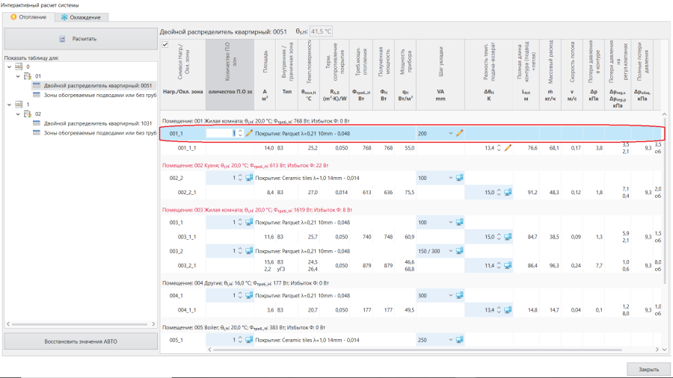Adjust the 003_1 zone quantity stepper arrows
The image size is (673, 378).
click(x=240, y=223)
